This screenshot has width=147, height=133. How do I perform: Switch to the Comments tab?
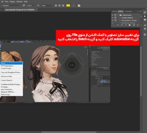click(128, 11)
